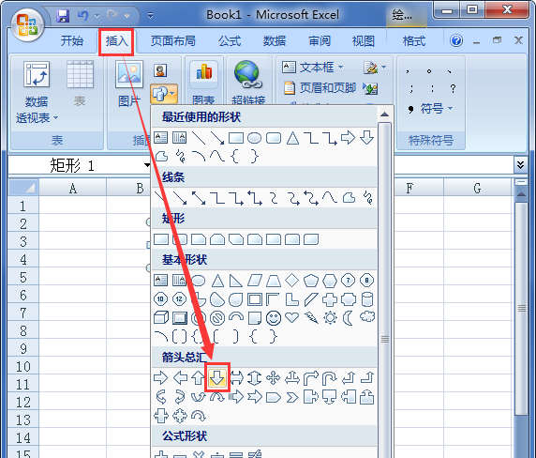Image resolution: width=536 pixels, height=458 pixels.
Task: Pick the U-Turn Arrow shape
Action: click(330, 378)
